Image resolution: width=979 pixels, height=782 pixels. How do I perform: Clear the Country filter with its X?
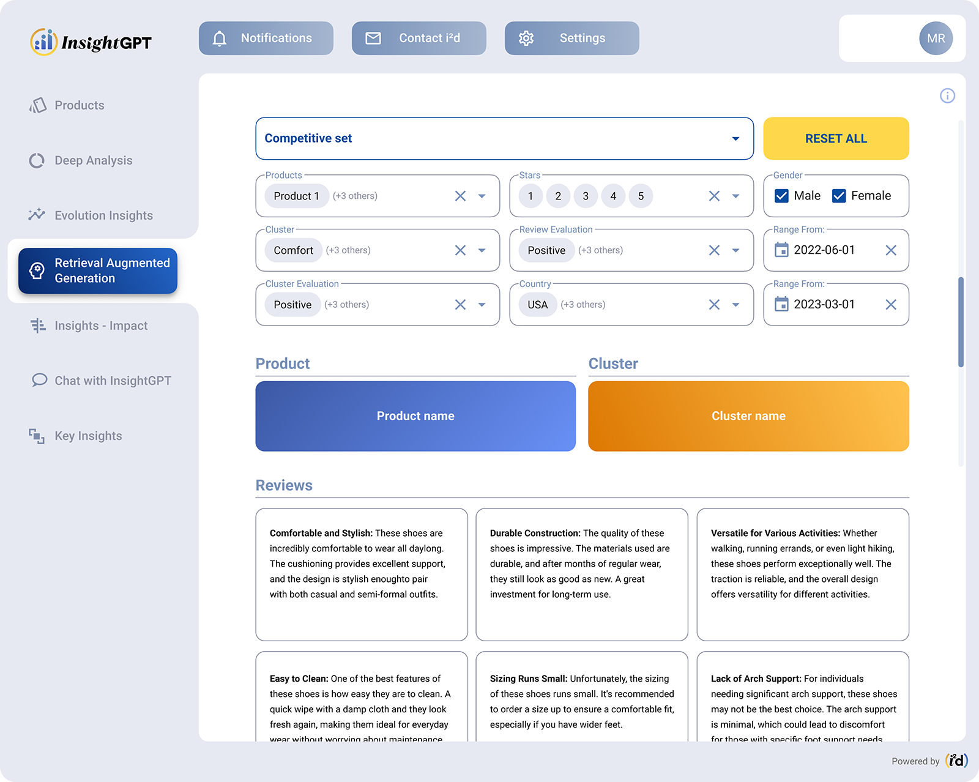click(x=714, y=305)
